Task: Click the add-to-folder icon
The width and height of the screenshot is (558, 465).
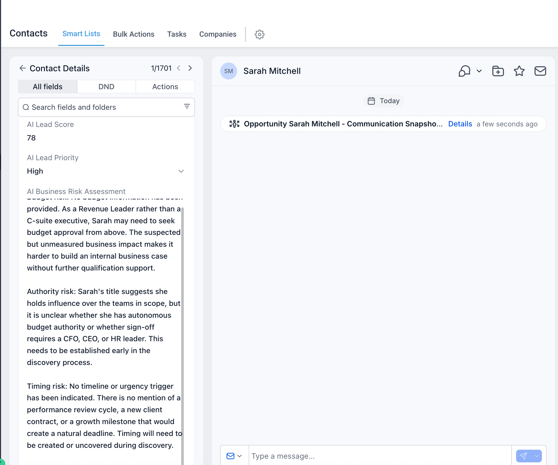Action: coord(498,71)
